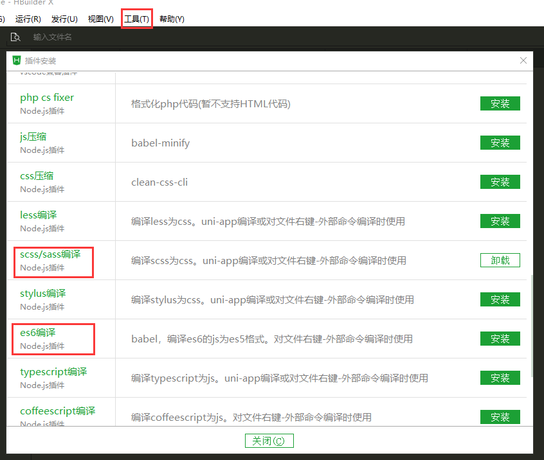
Task: Click the clean-css-cli description text
Action: [159, 182]
